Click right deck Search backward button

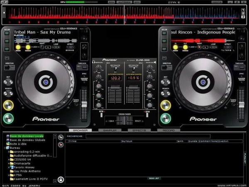163,93
